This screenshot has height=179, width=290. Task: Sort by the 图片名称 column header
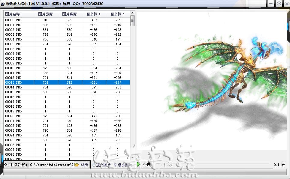[19, 14]
